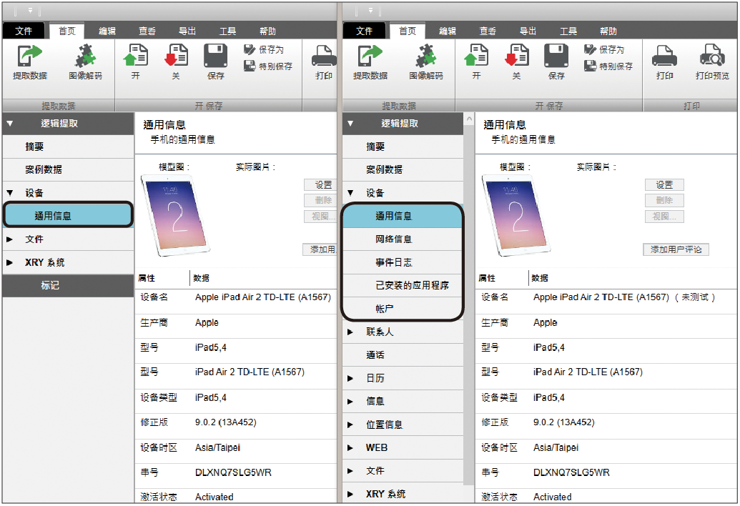Image resolution: width=740 pixels, height=506 pixels.
Task: Click 图像解码 puzzle icon in right window
Action: coord(425,56)
